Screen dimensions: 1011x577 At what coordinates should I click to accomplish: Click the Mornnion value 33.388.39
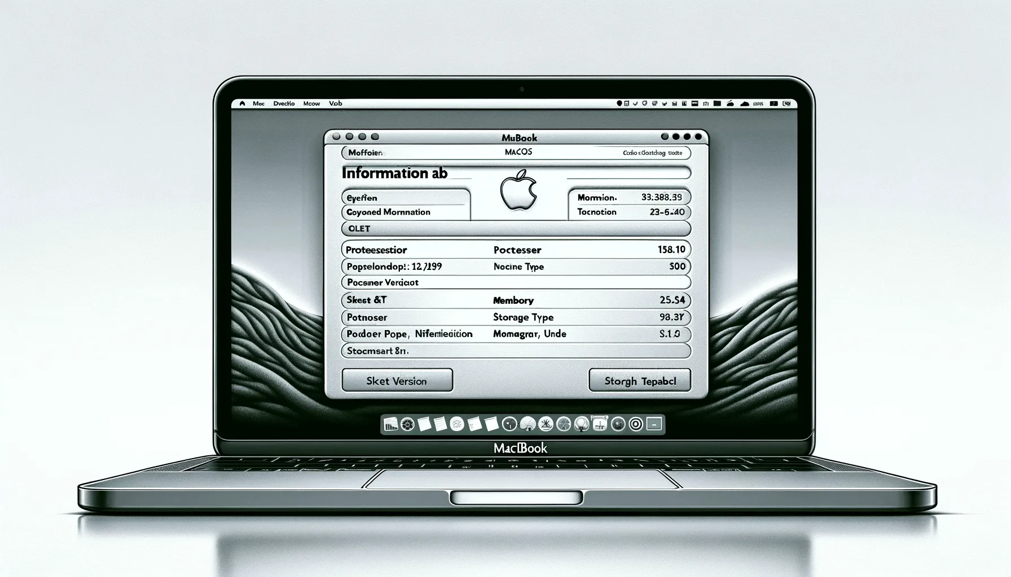tap(661, 197)
